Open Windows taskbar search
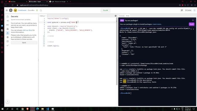This screenshot has width=197, height=111. coord(7,109)
